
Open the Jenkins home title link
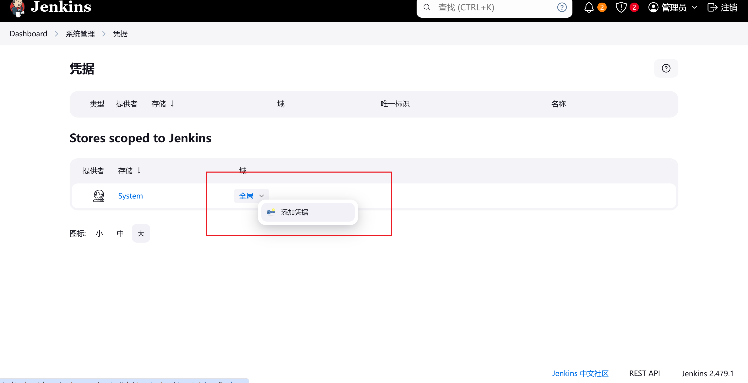[x=61, y=7]
